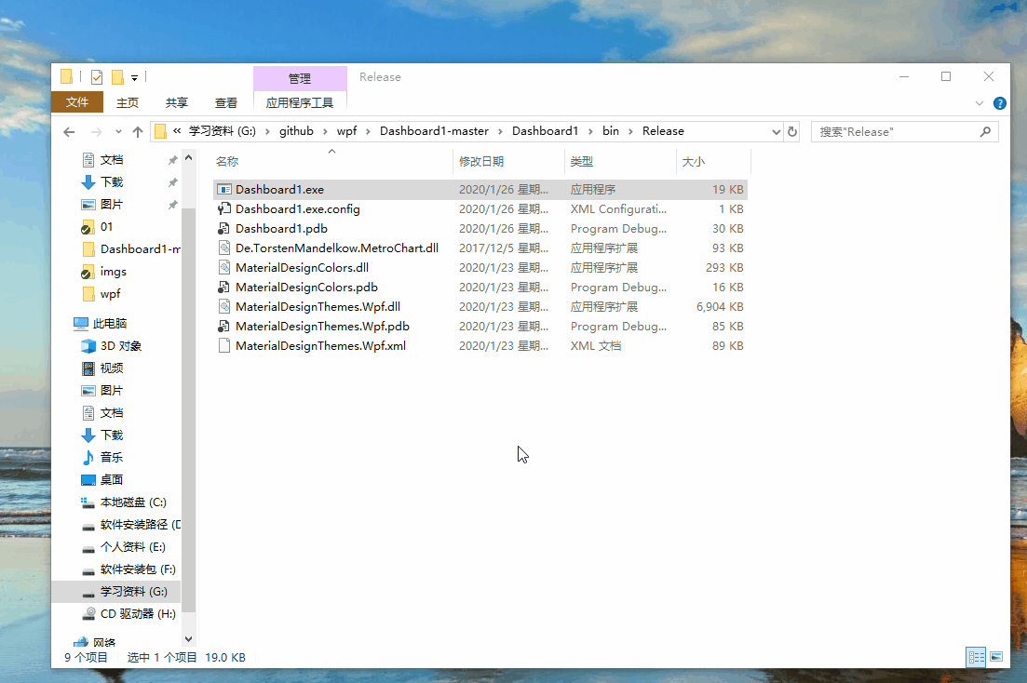The width and height of the screenshot is (1027, 683).
Task: Open 个人资料 (E:) drive
Action: click(x=132, y=547)
